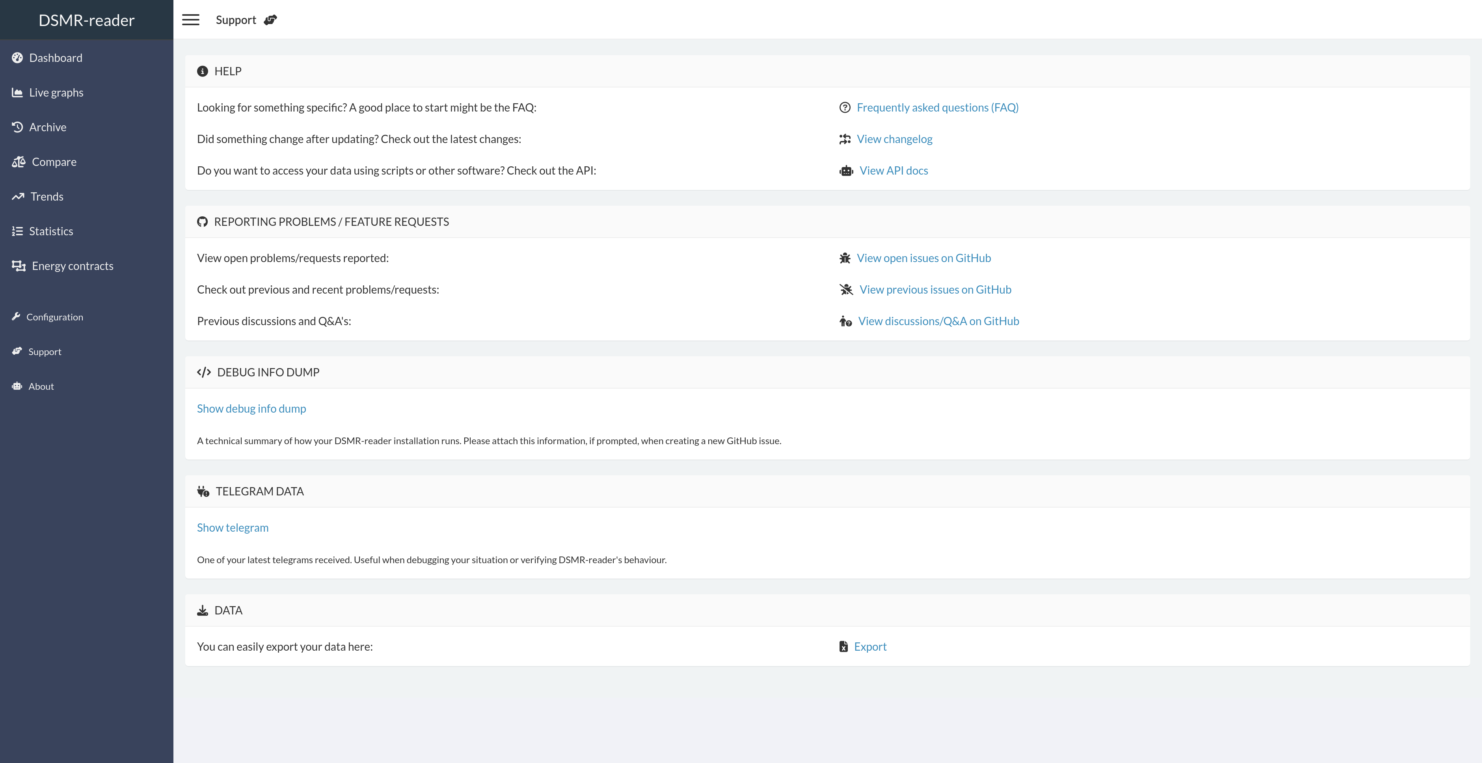Click the Energy contracts icon
Image resolution: width=1482 pixels, height=763 pixels.
pyautogui.click(x=19, y=266)
